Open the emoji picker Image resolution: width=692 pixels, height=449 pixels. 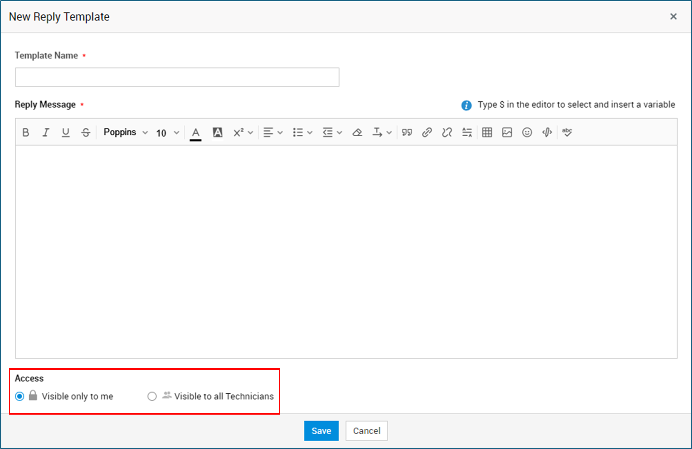click(527, 132)
